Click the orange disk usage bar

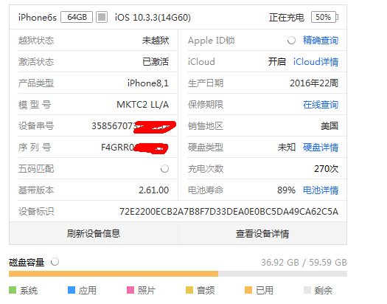pyautogui.click(x=114, y=274)
